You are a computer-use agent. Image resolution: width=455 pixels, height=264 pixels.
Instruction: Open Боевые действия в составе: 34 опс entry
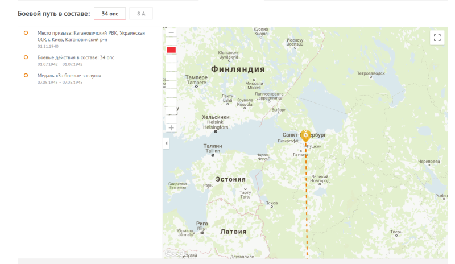76,57
